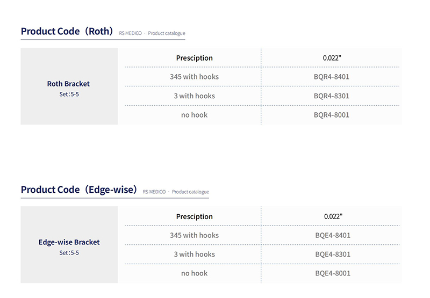The width and height of the screenshot is (430, 298).
Task: Click the Presciption header in Roth table
Action: point(194,58)
